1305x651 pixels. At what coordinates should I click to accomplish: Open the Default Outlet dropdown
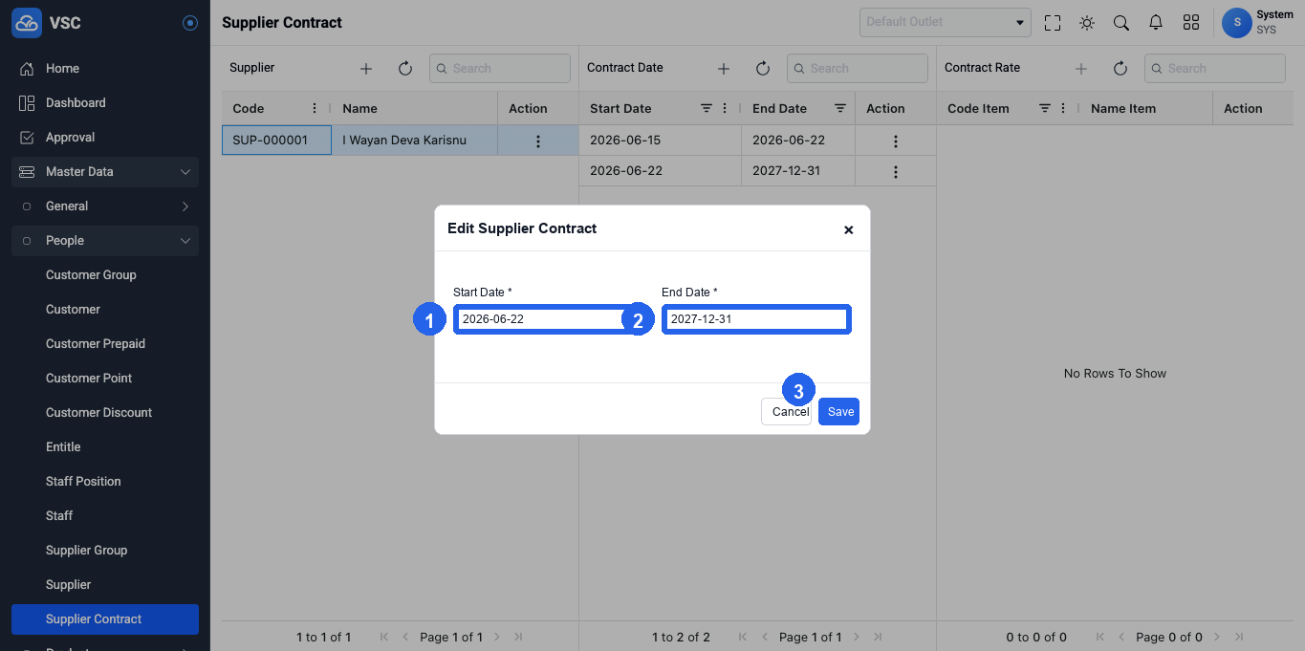(x=946, y=22)
